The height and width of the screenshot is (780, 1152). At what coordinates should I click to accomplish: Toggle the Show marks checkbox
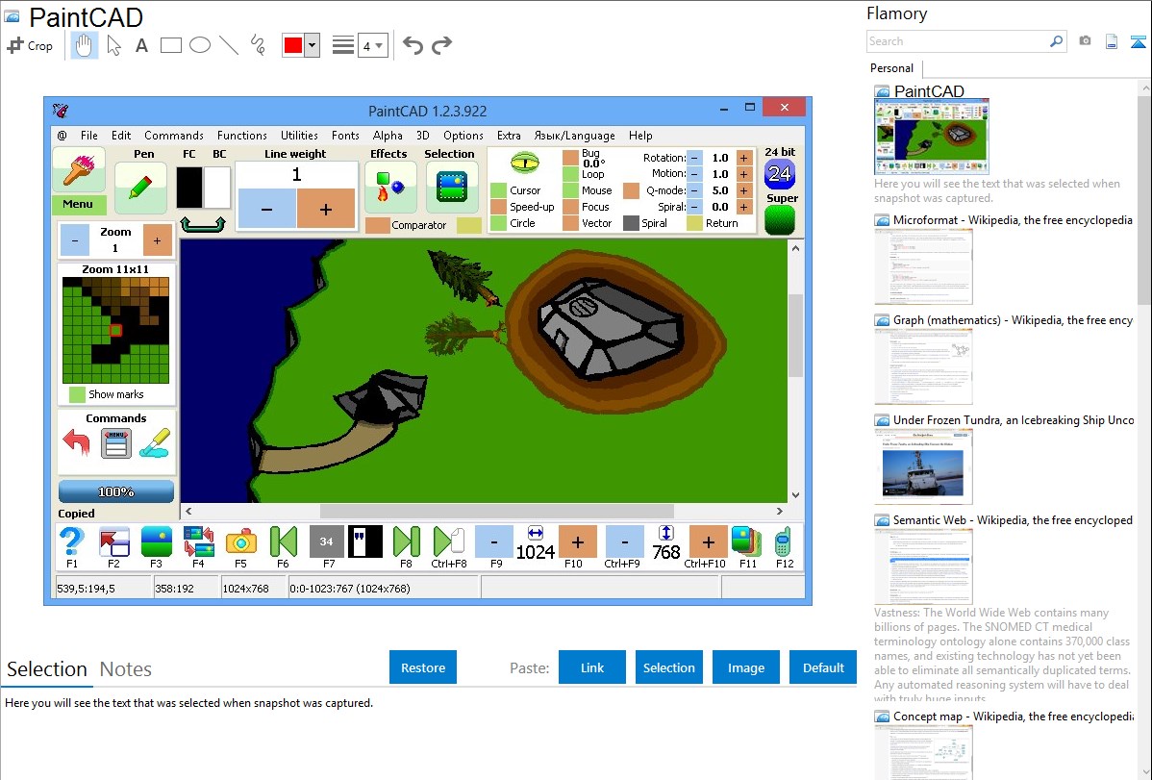click(77, 394)
